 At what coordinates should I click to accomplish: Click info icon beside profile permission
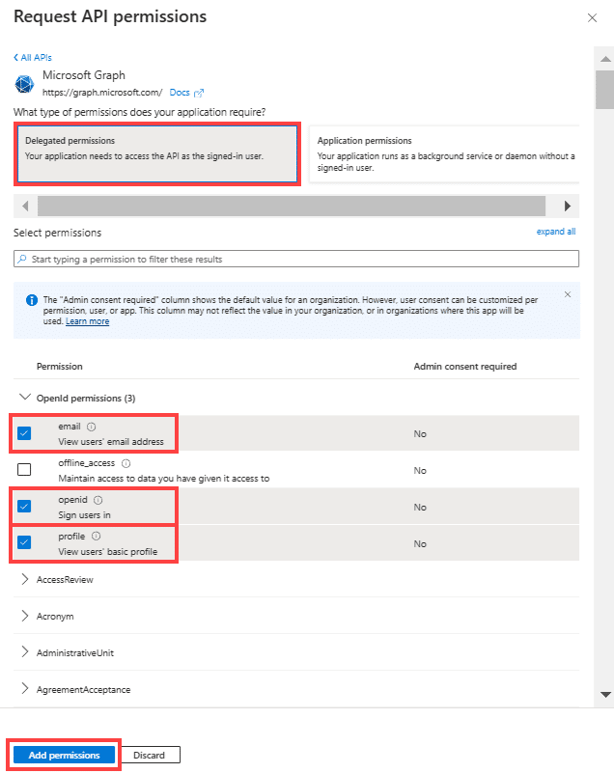(x=97, y=537)
